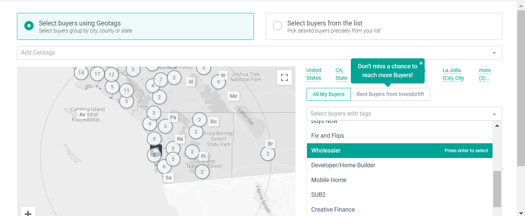Viewport: 525px width, 216px height.
Task: Pick SUB2 tag option
Action: [400, 195]
